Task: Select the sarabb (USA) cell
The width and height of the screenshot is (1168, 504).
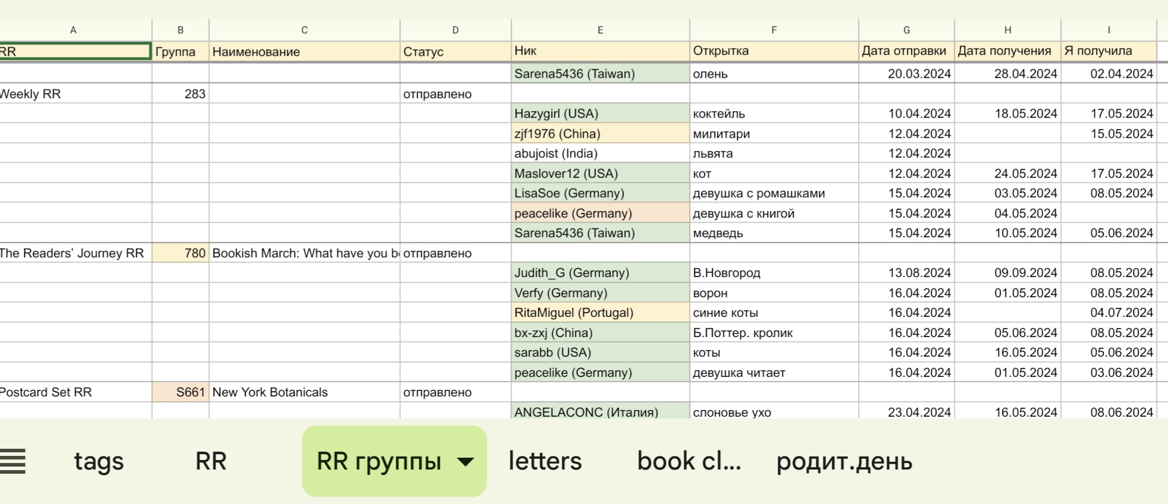Action: (600, 352)
